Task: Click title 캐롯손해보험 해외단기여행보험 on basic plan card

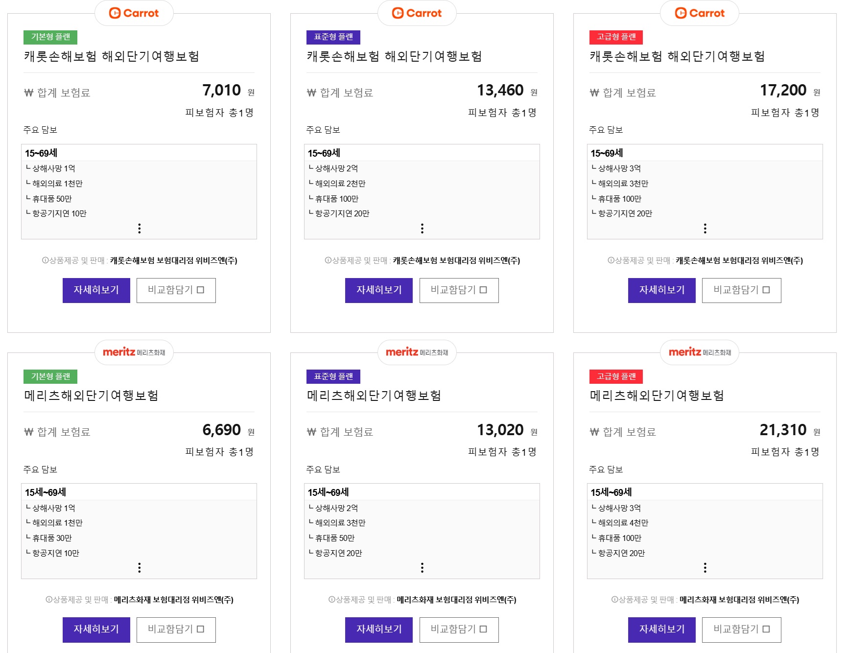Action: (112, 56)
